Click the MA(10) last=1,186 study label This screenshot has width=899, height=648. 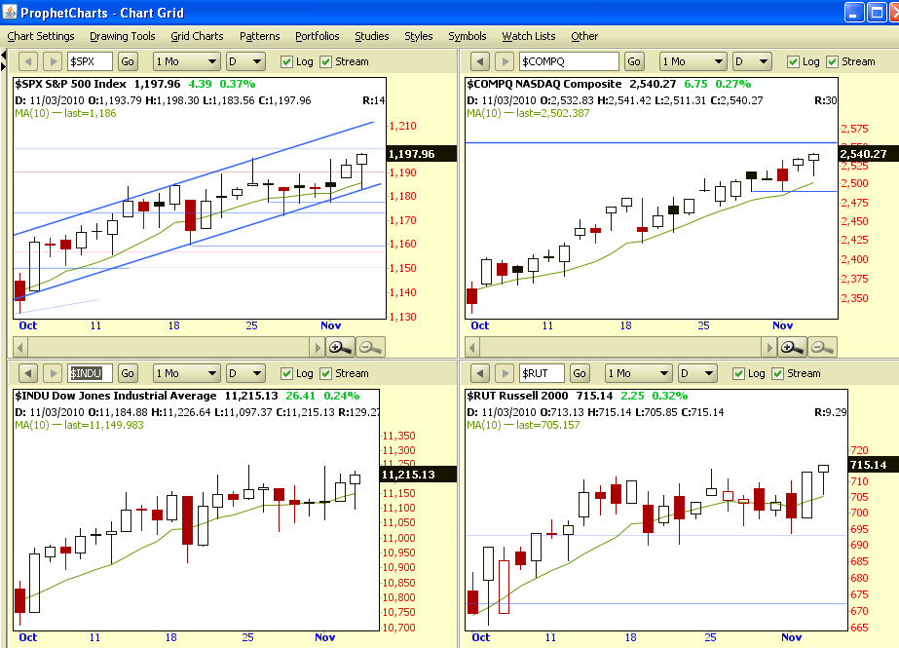65,114
